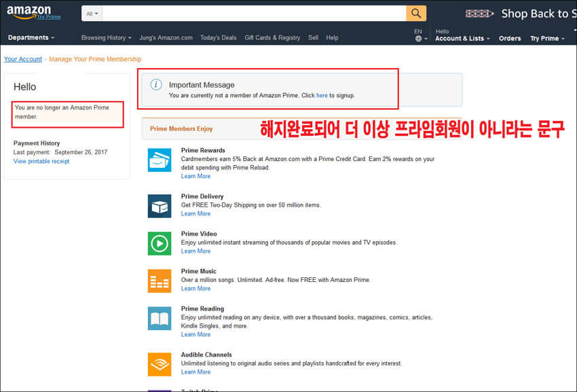Click Learn More under Prime Music
This screenshot has width=577, height=392.
[x=196, y=289]
